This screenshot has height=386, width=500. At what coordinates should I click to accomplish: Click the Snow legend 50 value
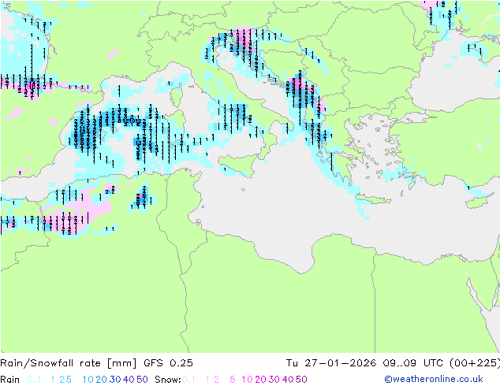[301, 380]
